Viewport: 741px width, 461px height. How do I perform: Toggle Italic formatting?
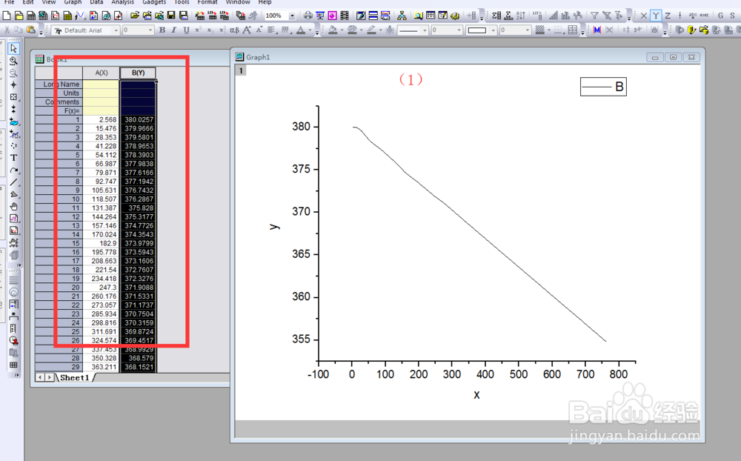click(174, 30)
